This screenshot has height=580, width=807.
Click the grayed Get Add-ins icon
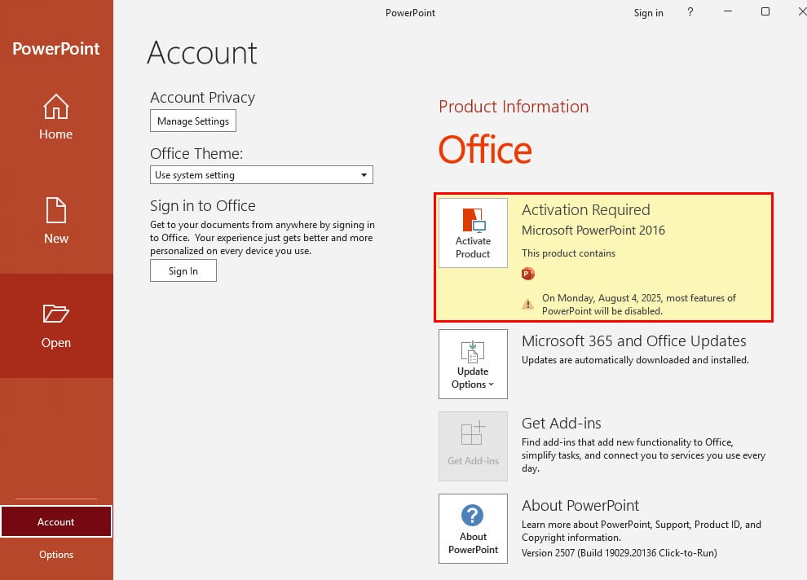[x=473, y=433]
